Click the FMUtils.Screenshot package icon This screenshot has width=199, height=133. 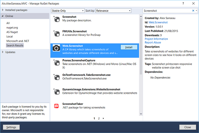[x=57, y=34]
